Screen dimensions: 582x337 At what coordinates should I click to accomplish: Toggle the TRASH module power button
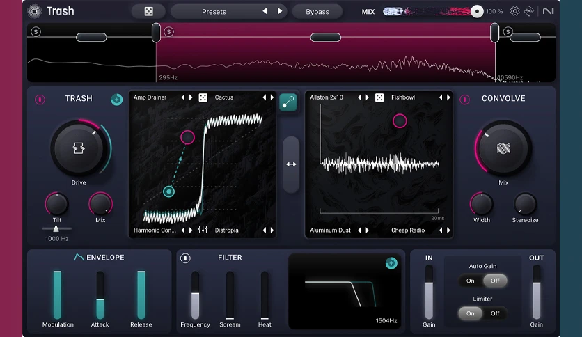40,99
